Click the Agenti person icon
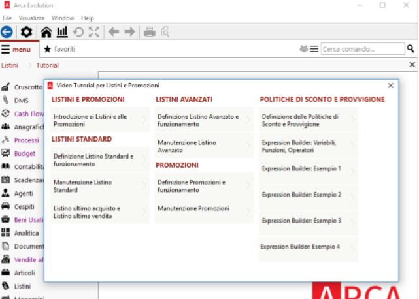 pyautogui.click(x=5, y=193)
